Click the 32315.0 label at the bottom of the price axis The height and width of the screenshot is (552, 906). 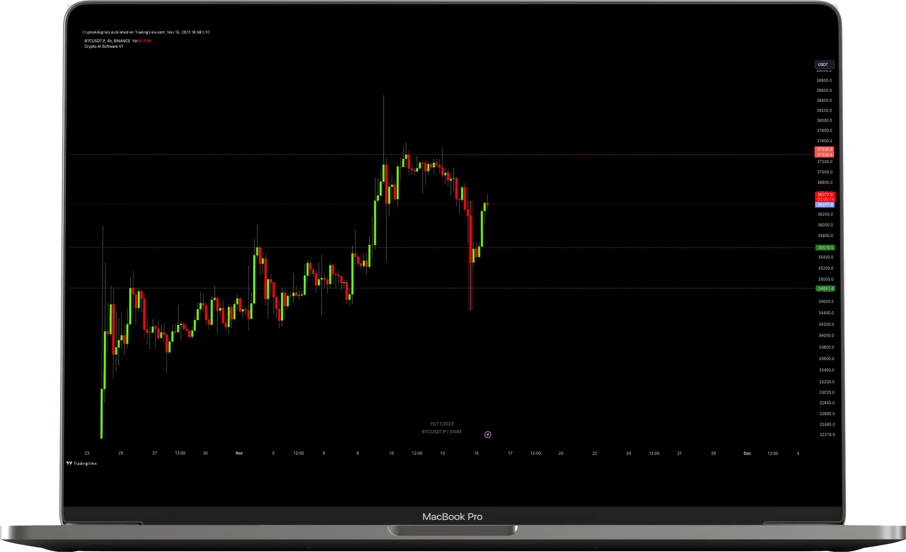click(827, 435)
